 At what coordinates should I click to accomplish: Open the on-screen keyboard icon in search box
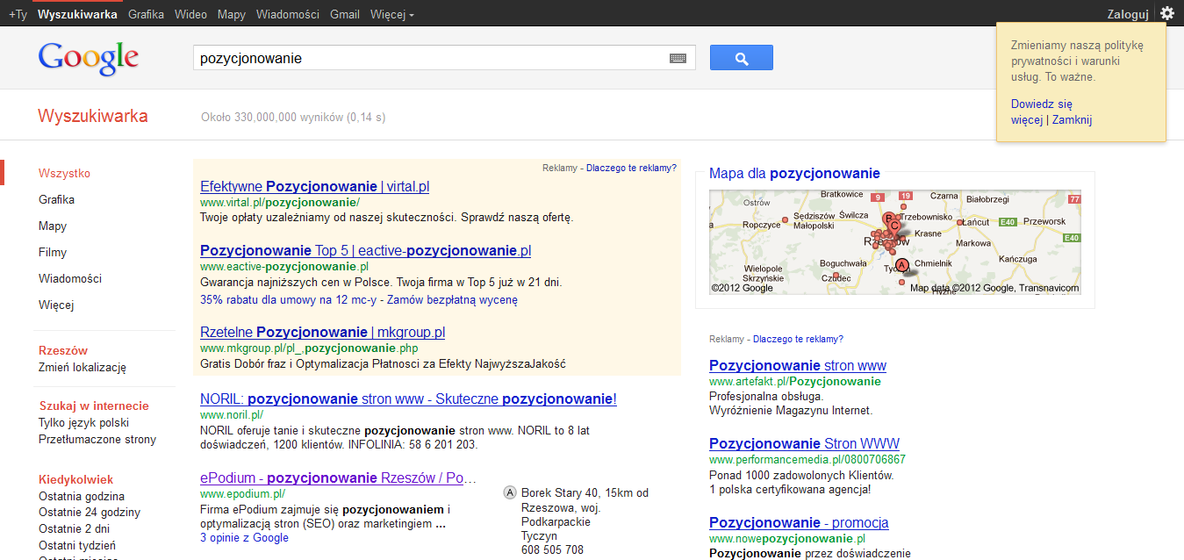point(678,58)
